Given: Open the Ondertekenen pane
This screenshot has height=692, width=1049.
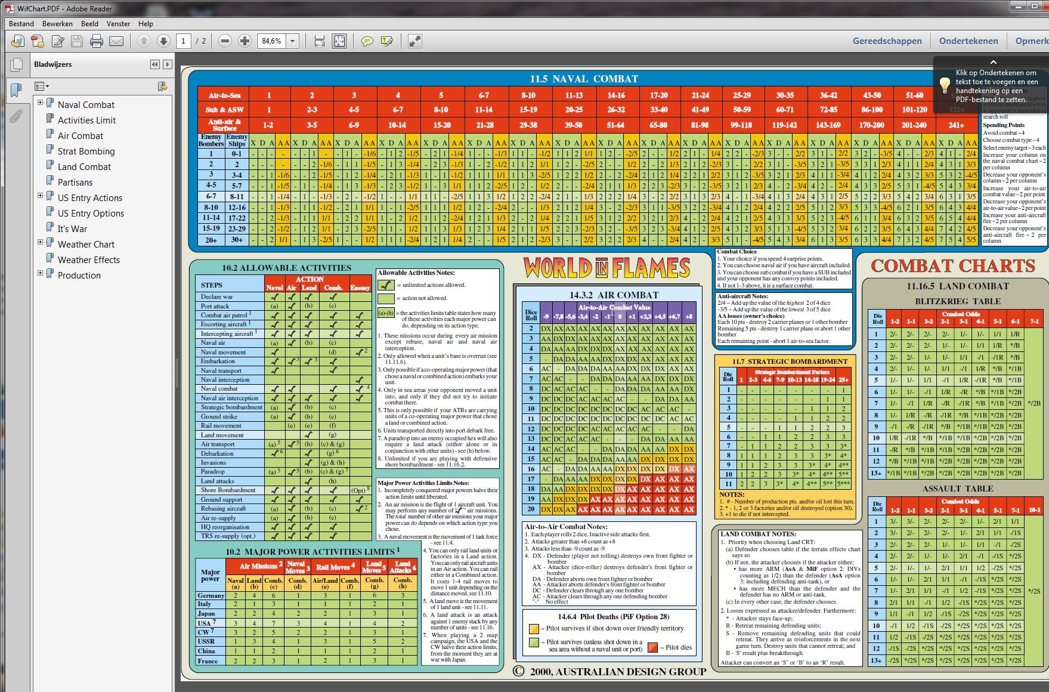Looking at the screenshot, I should pyautogui.click(x=968, y=41).
